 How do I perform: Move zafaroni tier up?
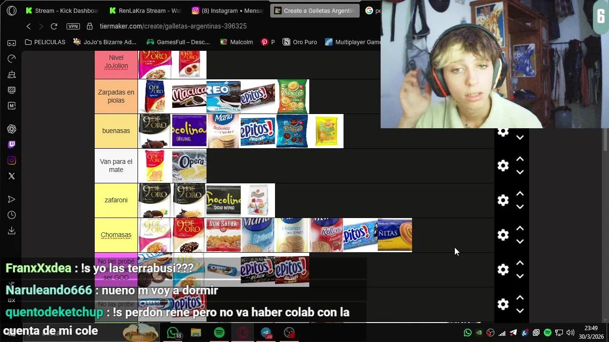pyautogui.click(x=520, y=194)
